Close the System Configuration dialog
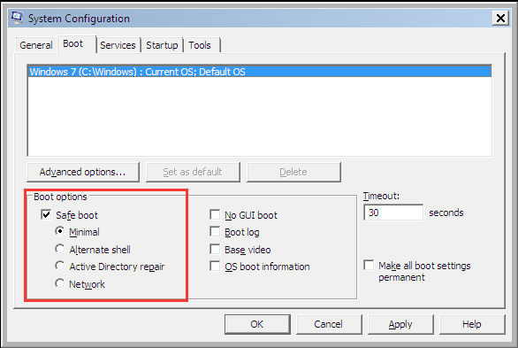518x348 pixels. click(x=500, y=18)
